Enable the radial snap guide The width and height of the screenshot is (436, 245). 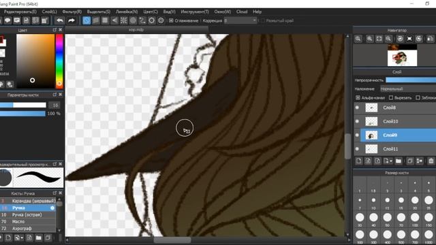click(x=124, y=20)
